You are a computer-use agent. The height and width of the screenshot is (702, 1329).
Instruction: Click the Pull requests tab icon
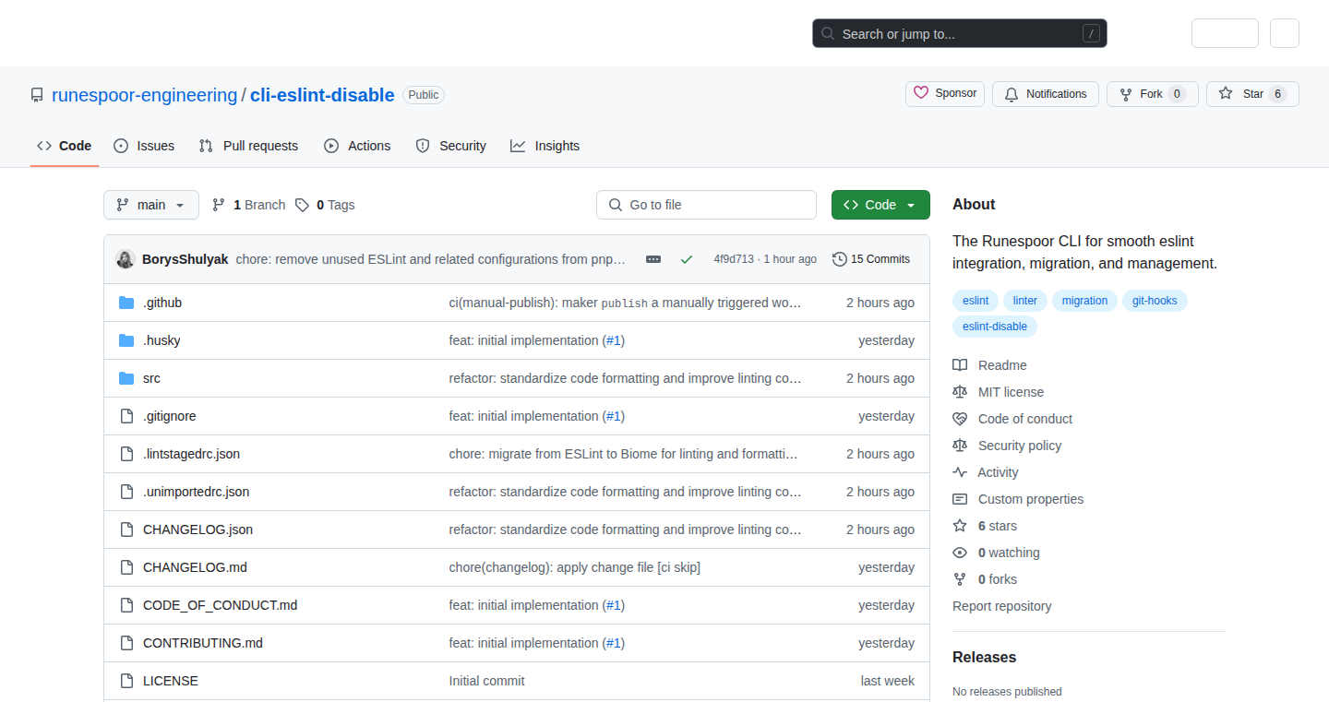206,146
